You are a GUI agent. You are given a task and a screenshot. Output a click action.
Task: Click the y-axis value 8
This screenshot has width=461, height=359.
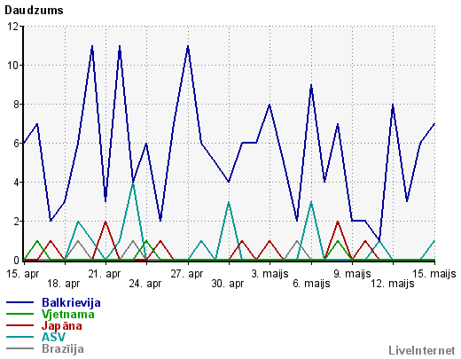click(16, 105)
